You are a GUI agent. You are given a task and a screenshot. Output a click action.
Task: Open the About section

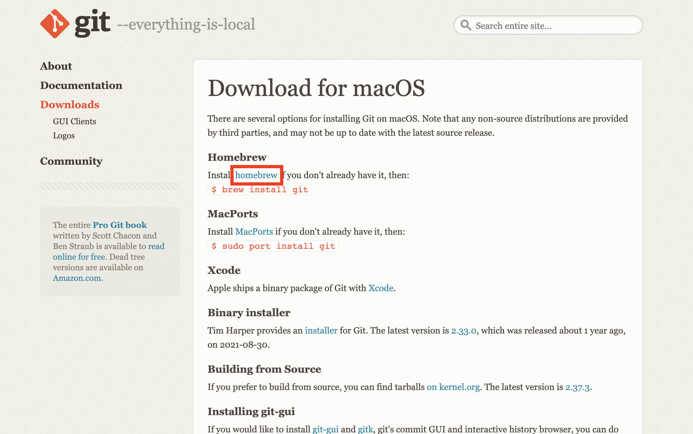(56, 66)
